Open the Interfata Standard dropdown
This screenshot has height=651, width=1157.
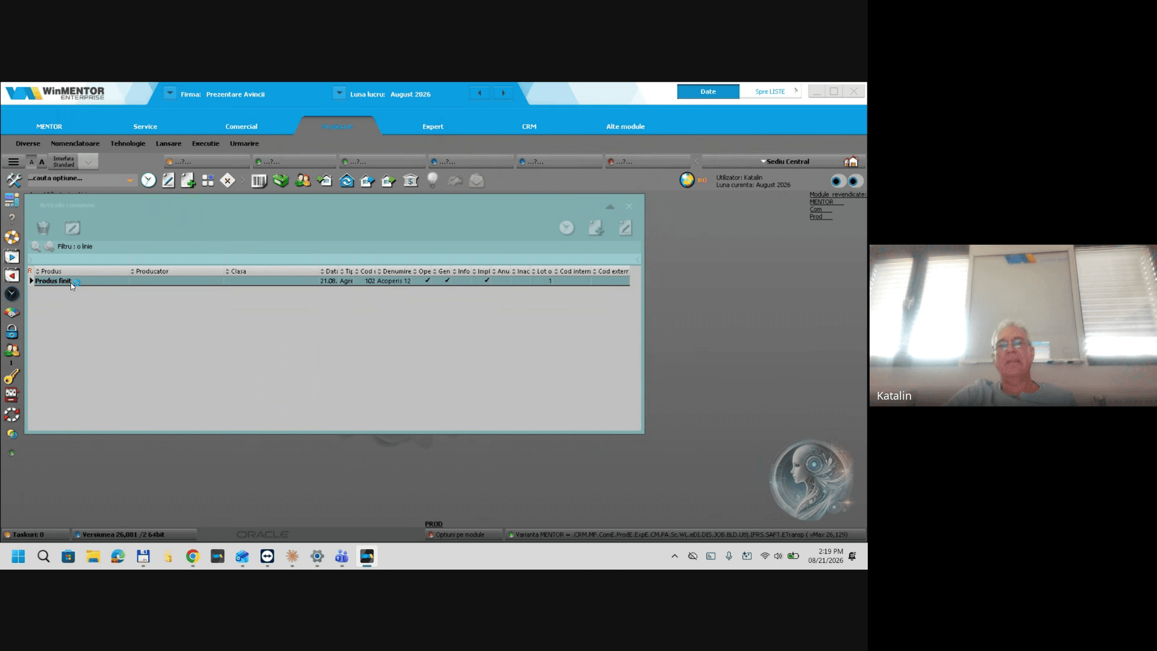pyautogui.click(x=88, y=162)
